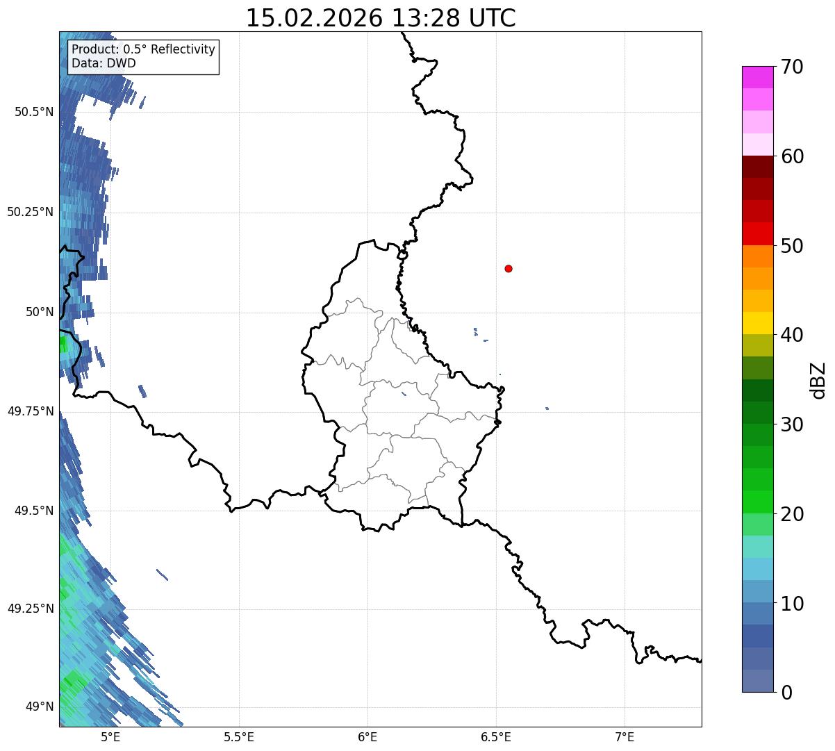Click the 5.5°E longitude label
The height and width of the screenshot is (751, 835).
tap(239, 736)
